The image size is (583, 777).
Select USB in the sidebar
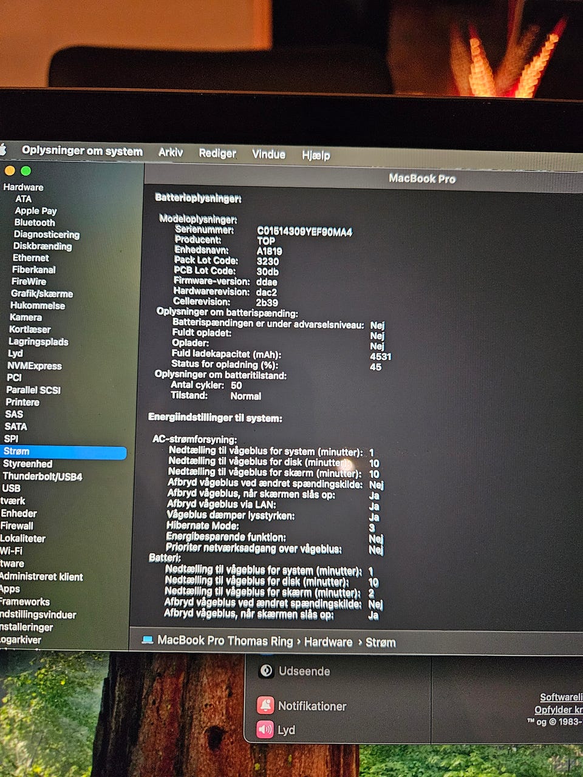point(11,488)
